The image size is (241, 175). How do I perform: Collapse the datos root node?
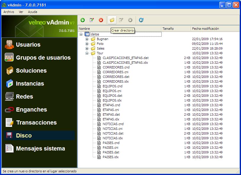click(81, 34)
